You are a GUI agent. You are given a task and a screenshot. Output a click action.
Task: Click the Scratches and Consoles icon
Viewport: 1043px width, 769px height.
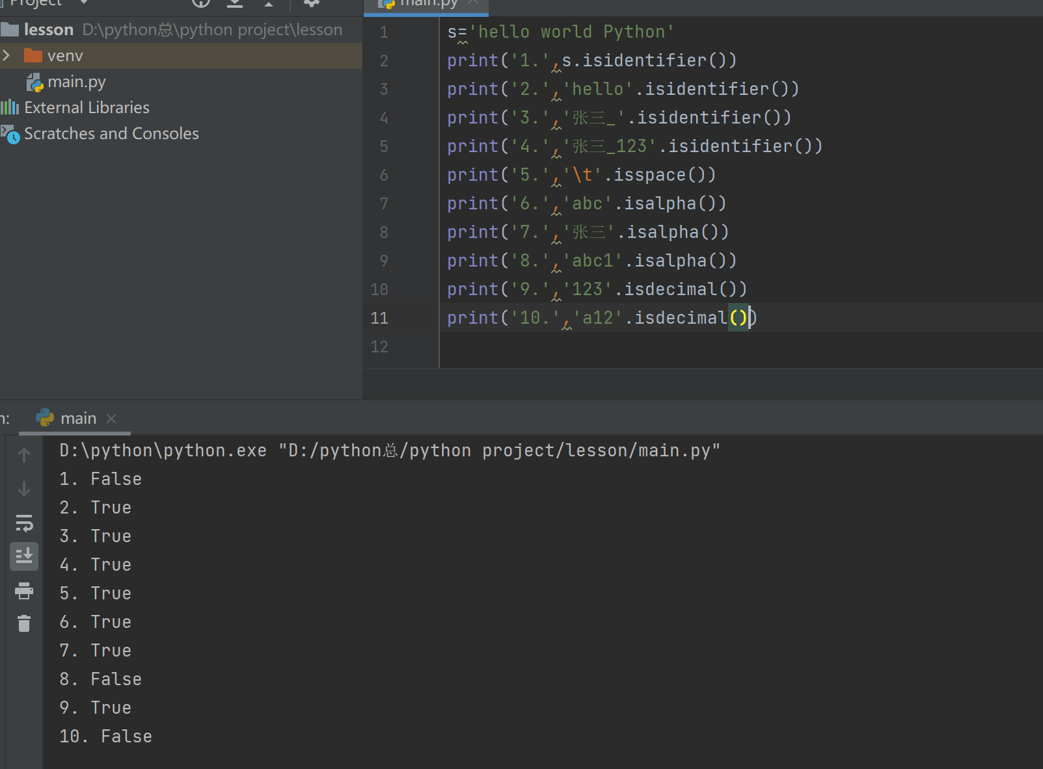tap(10, 135)
